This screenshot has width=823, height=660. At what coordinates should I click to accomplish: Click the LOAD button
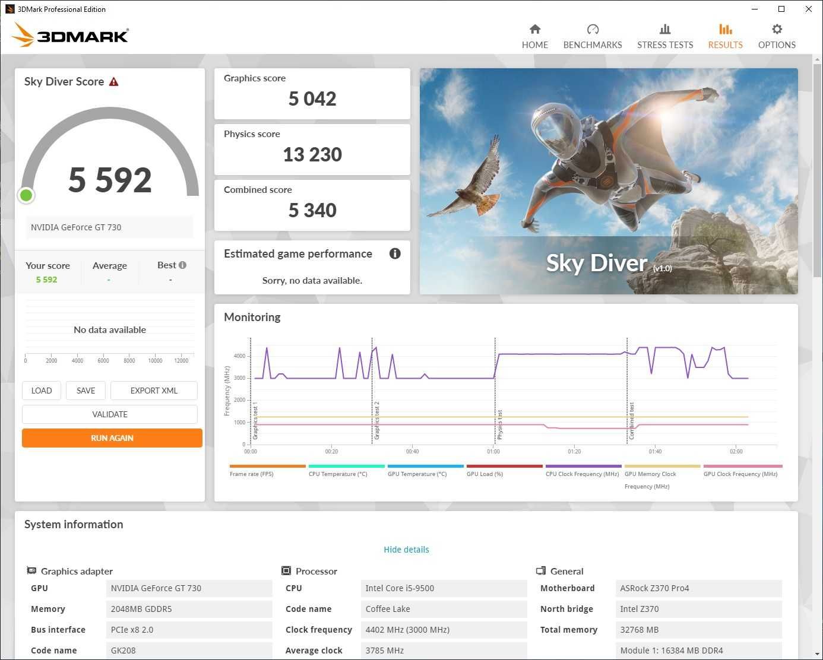click(42, 391)
